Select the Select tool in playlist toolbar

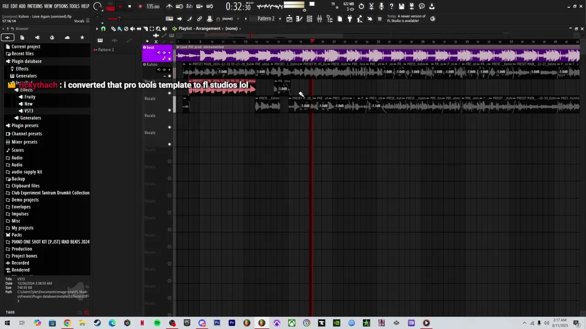152,28
